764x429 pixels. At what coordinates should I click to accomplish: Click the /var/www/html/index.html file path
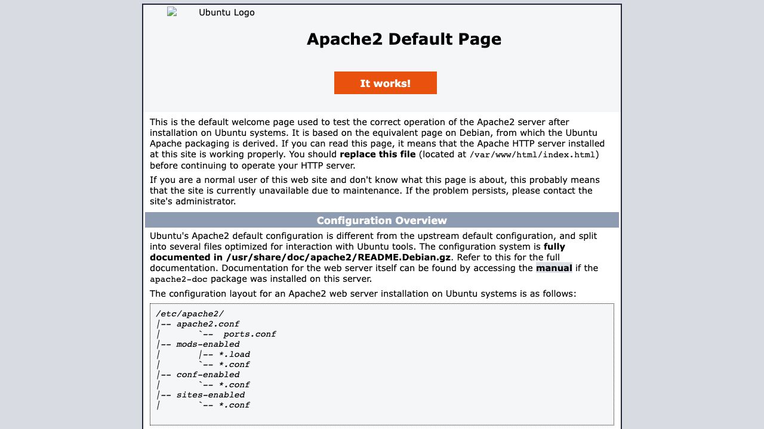[532, 155]
